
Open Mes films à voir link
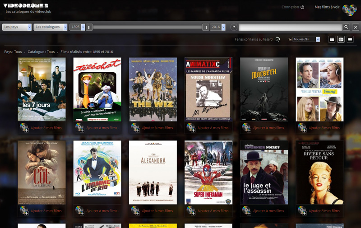[x=327, y=7]
